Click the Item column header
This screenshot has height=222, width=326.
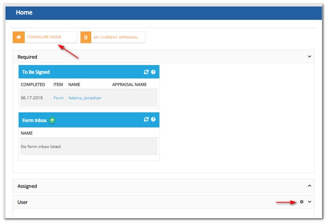[x=58, y=84]
